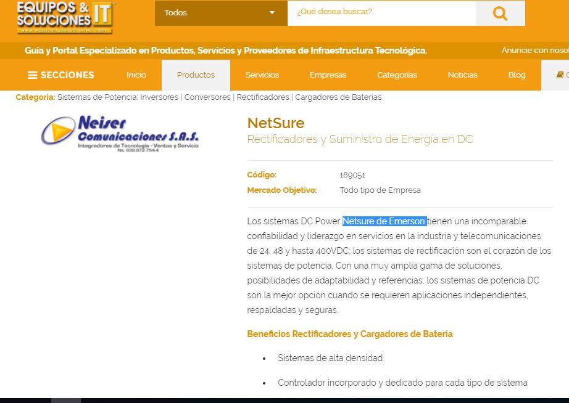The height and width of the screenshot is (403, 569).
Task: Expand the Todos category dropdown
Action: tap(221, 13)
